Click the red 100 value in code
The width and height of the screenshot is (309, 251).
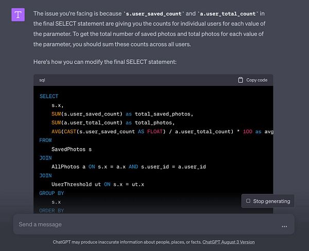tap(248, 132)
